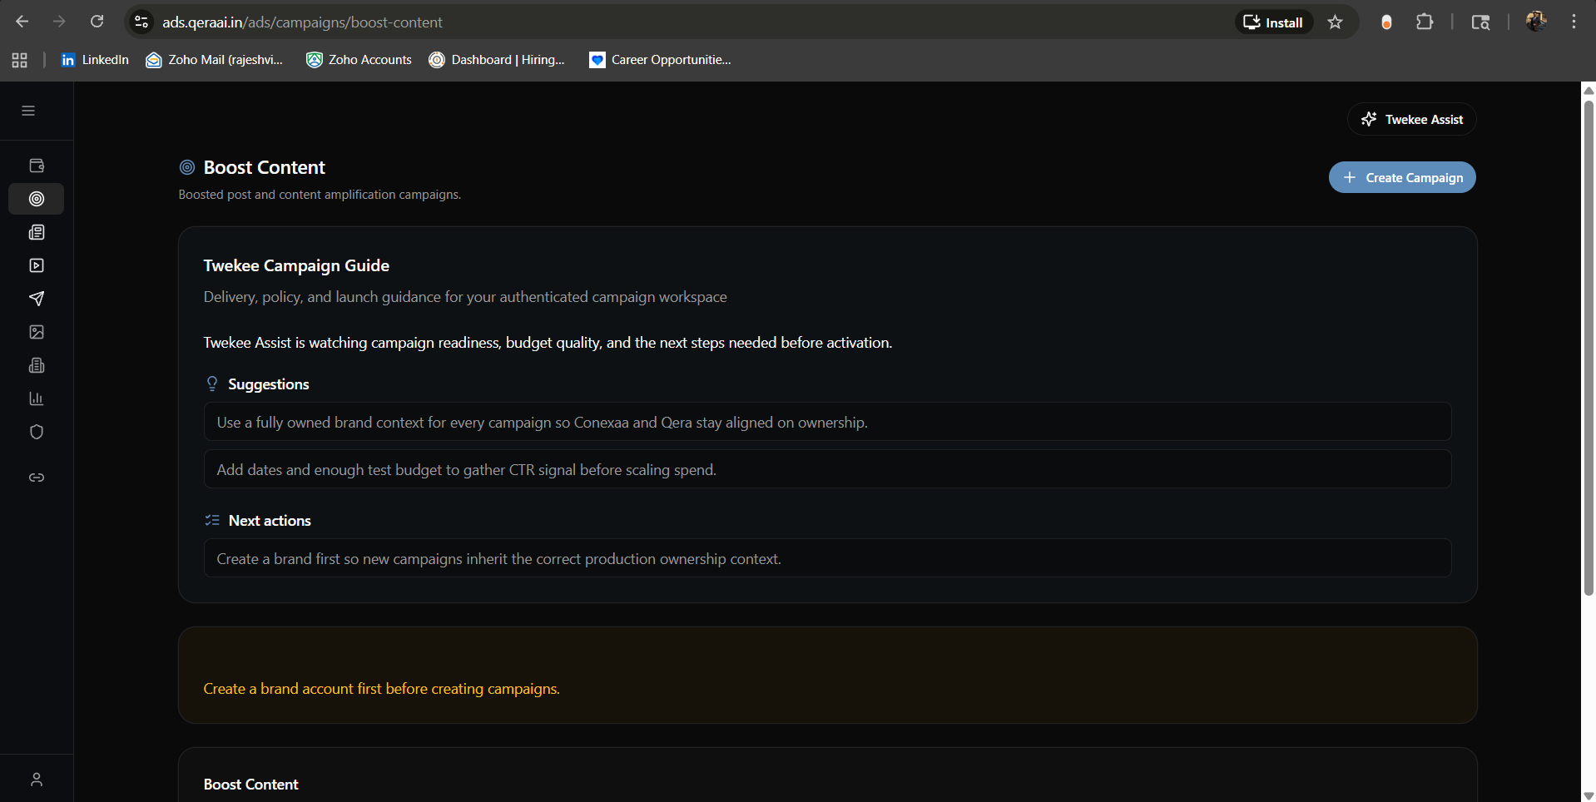Click the scrollbar up arrow
Image resolution: width=1596 pixels, height=802 pixels.
point(1589,90)
